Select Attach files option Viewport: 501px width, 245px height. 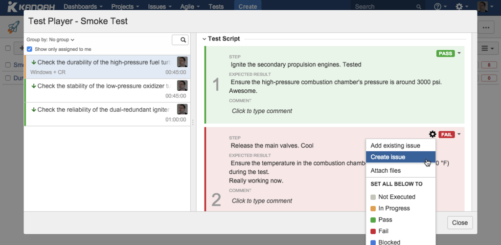400,170
